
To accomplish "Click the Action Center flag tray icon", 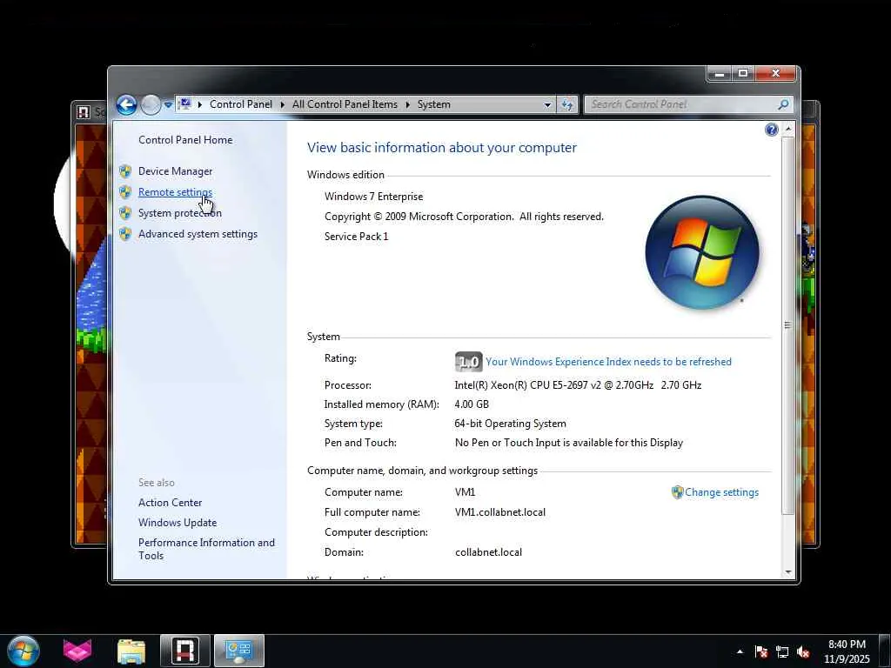I will coord(761,651).
